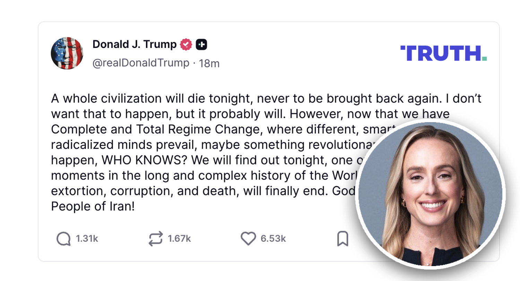Select the ReTruth repost arrows icon
Screen dimensions: 520x281
155,238
